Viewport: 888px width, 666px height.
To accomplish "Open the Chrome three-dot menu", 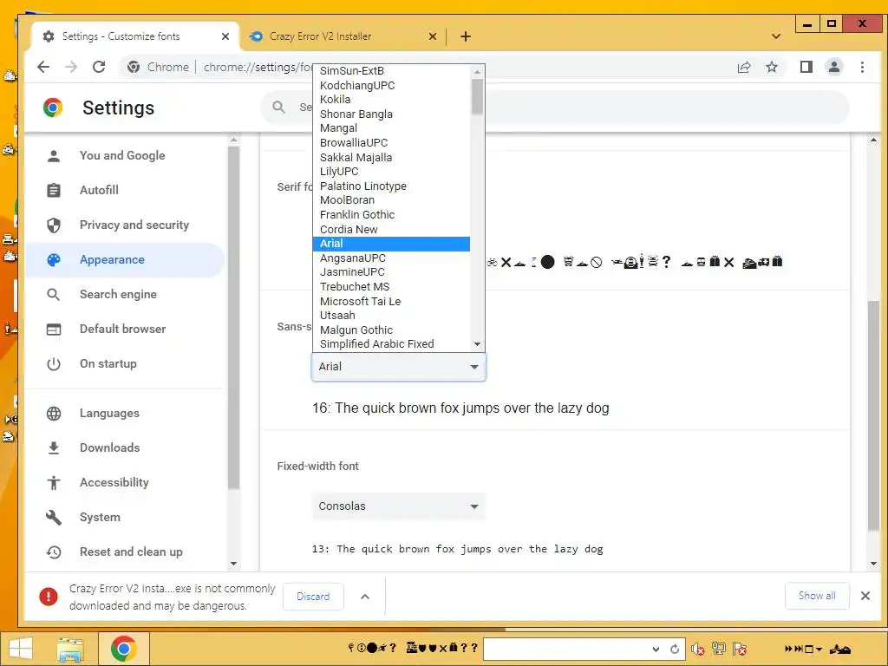I will (x=862, y=67).
